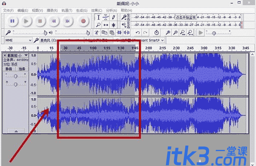Open the 效果(C) menu

pos(96,11)
